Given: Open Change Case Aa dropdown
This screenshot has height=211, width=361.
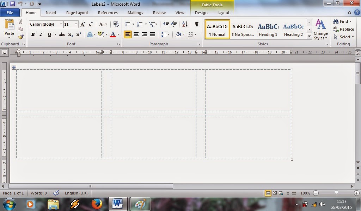Looking at the screenshot, I should pyautogui.click(x=103, y=24).
